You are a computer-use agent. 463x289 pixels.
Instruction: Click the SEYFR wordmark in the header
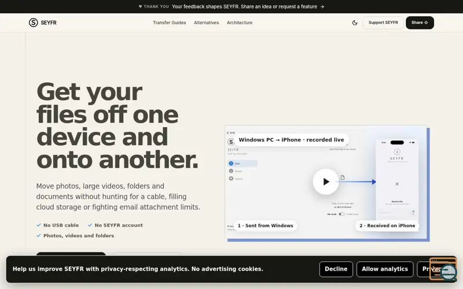pos(49,23)
